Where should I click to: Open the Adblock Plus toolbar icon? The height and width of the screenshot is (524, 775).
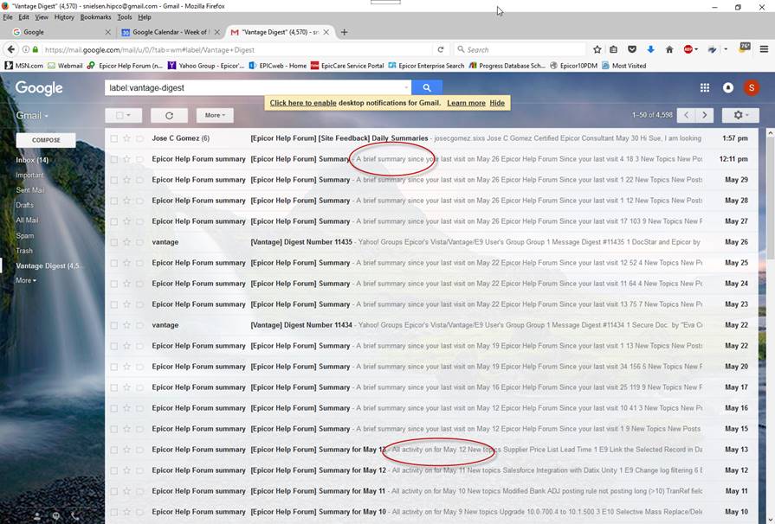[x=688, y=49]
